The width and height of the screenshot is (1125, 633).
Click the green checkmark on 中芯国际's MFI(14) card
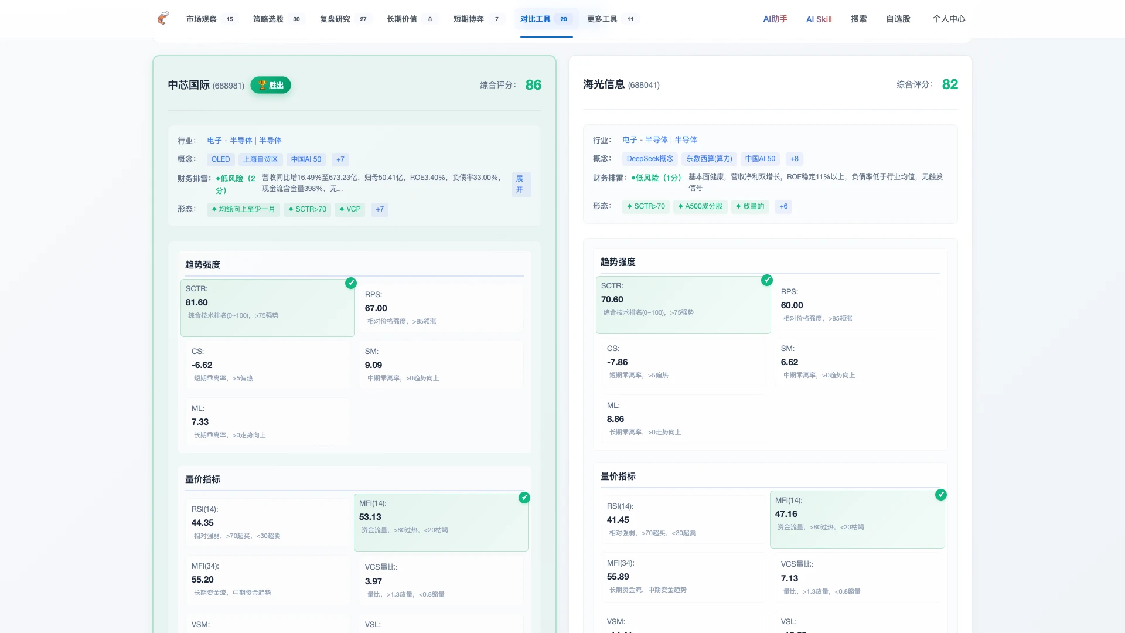524,498
